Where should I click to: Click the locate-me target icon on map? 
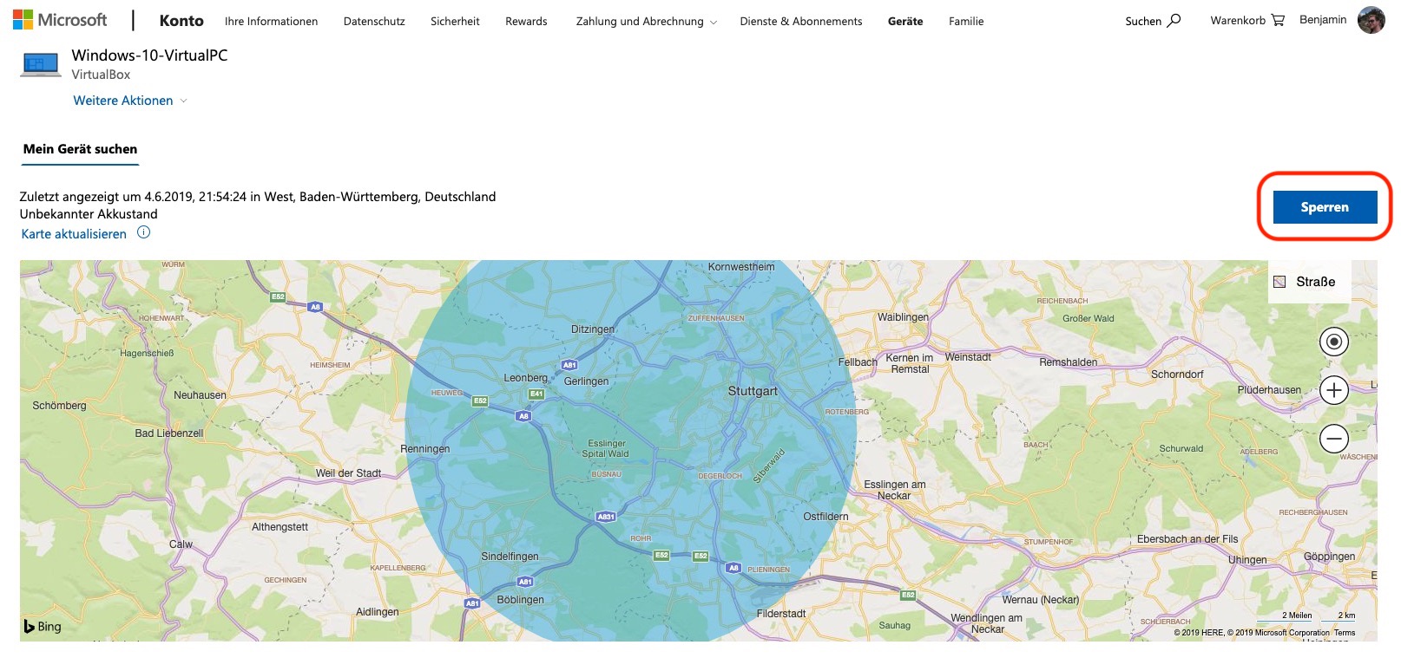[1333, 342]
